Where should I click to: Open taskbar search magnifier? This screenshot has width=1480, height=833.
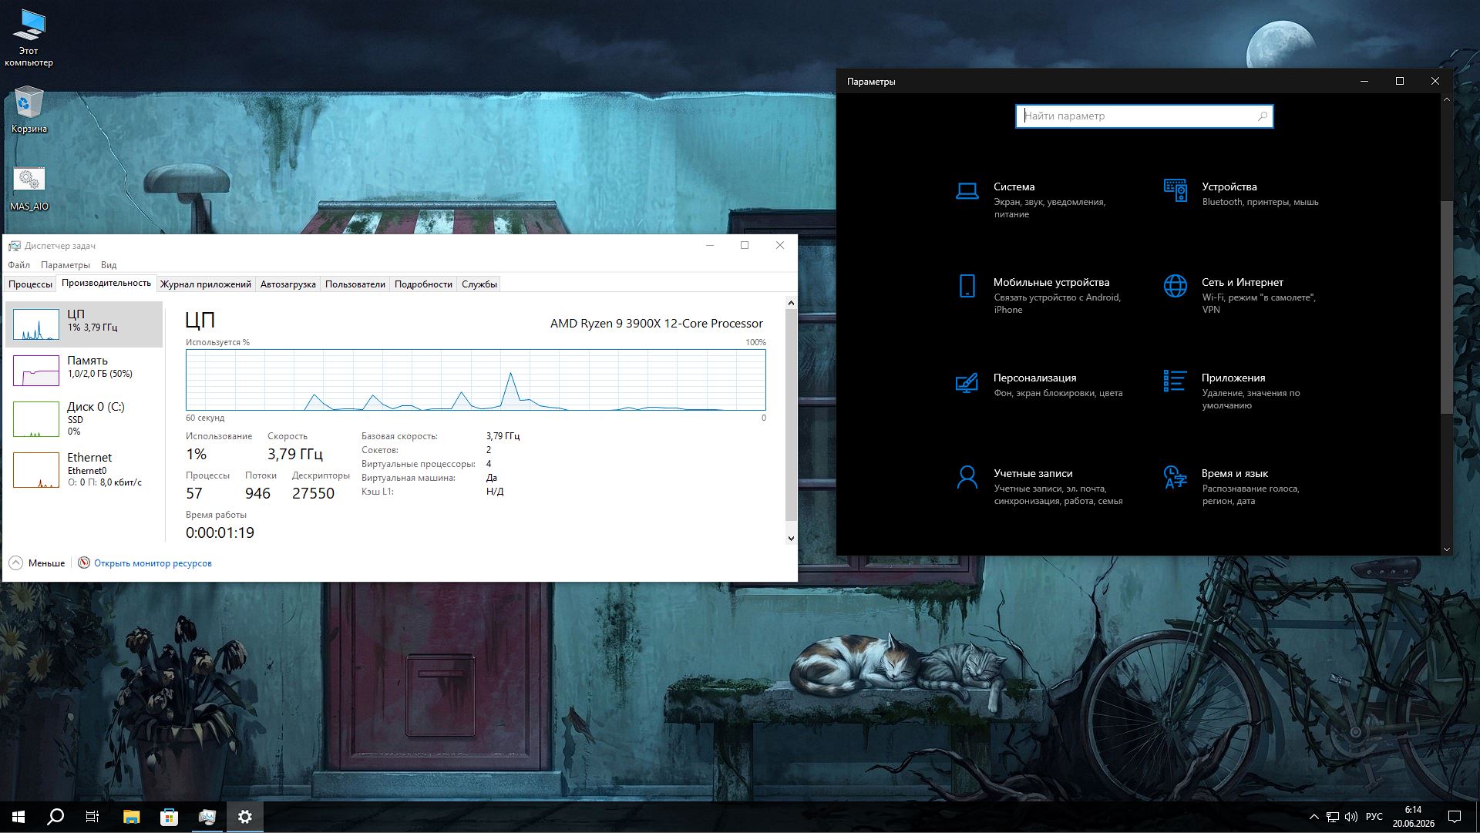click(x=55, y=817)
